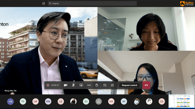Open the share content tray

81,85
